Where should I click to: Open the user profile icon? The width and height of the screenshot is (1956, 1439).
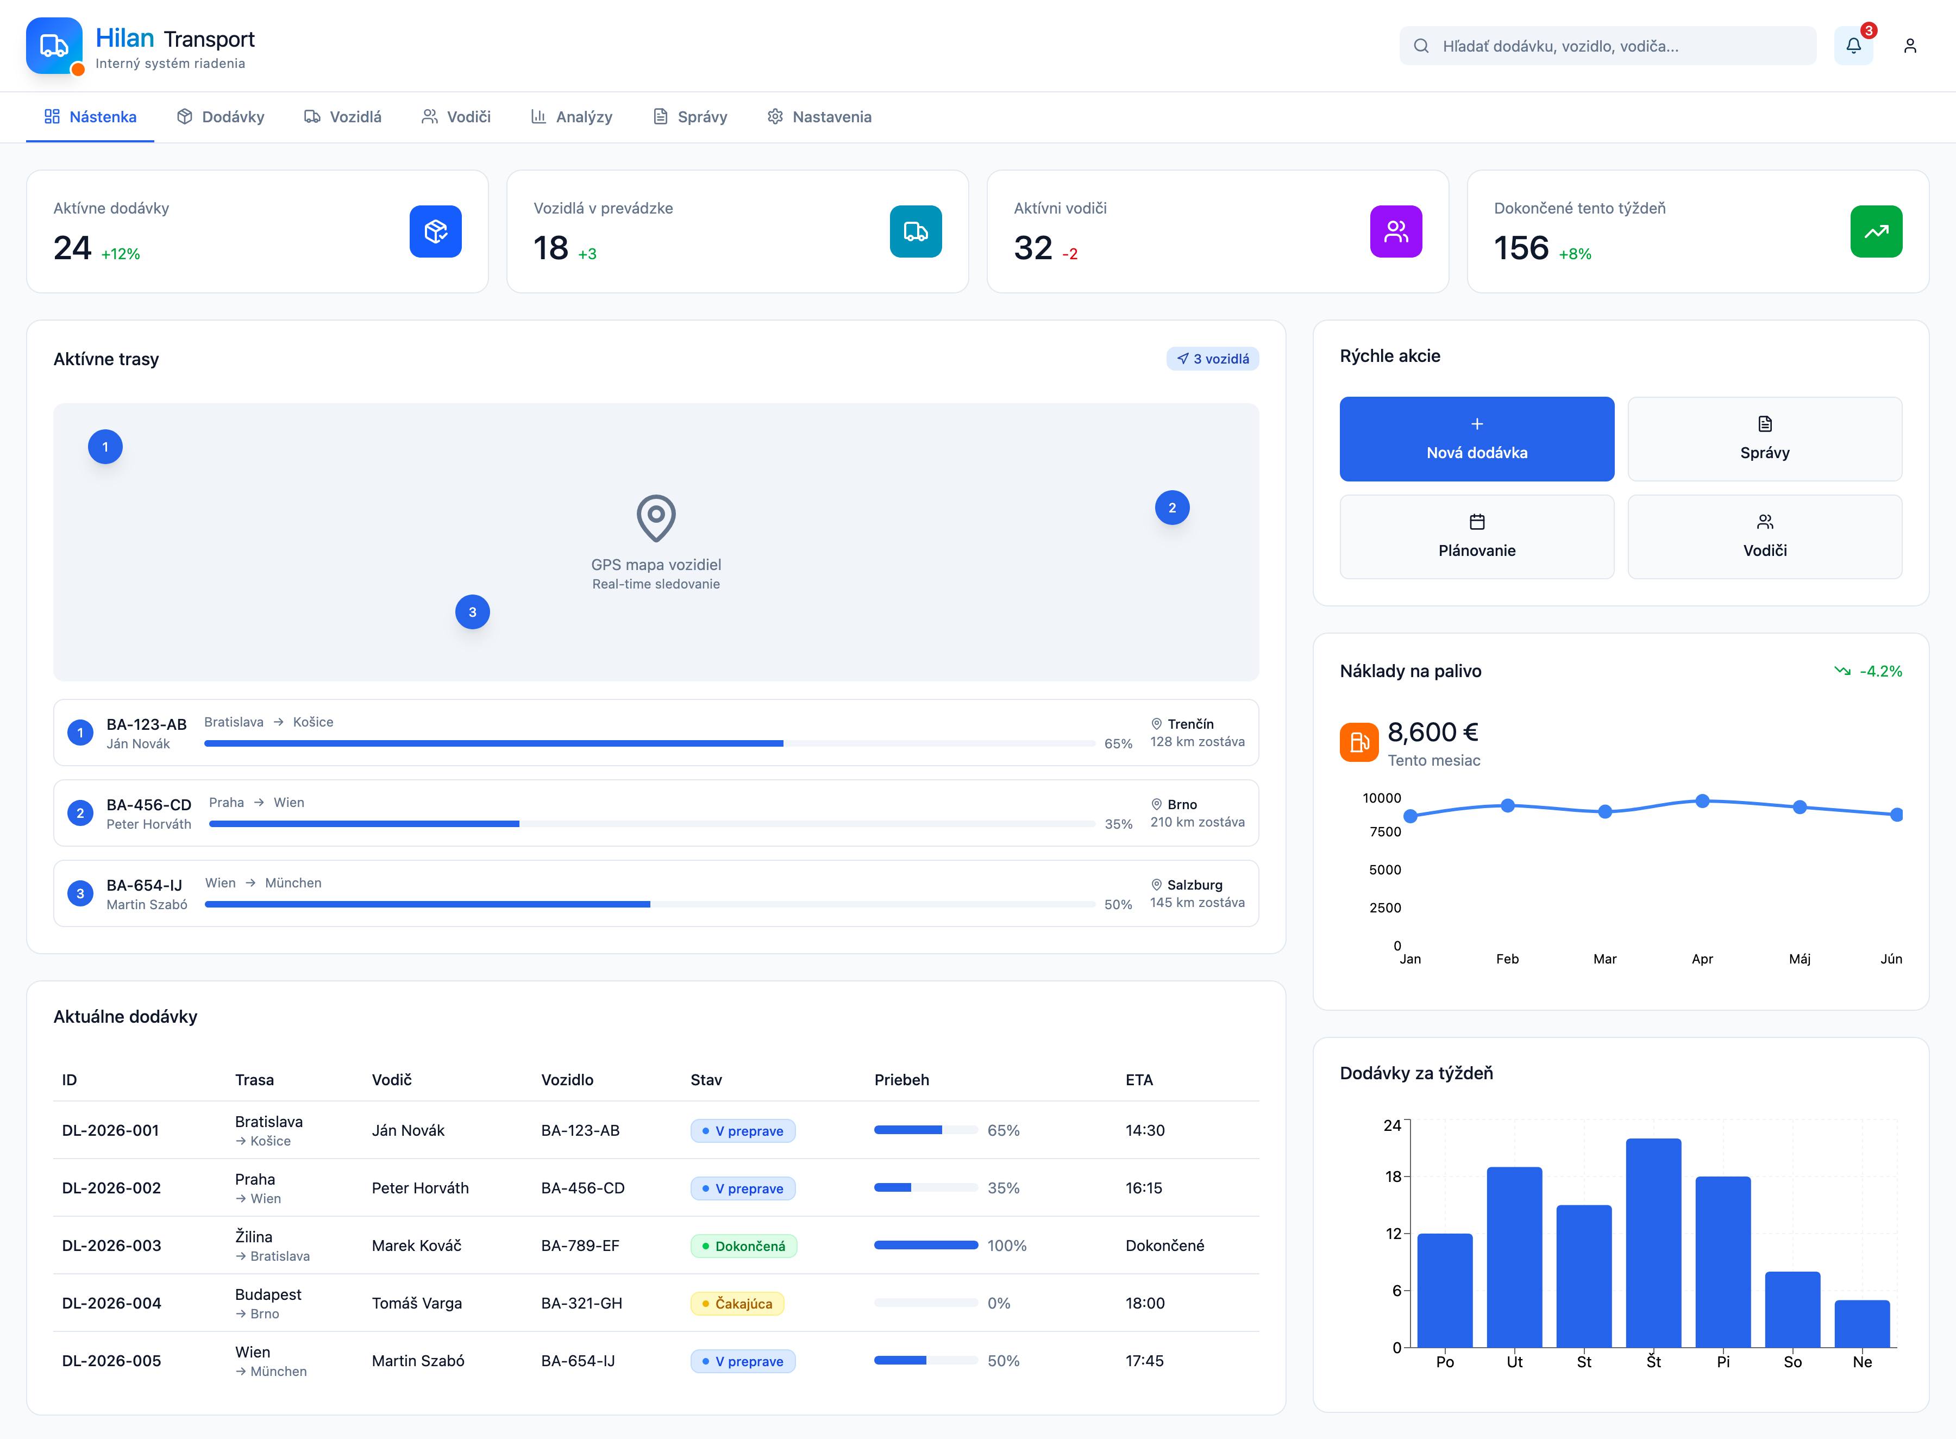click(1910, 45)
